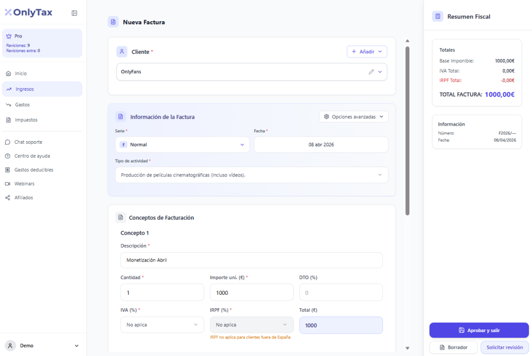Click the pencil edit icon for OnlyFans client
This screenshot has height=356, width=532.
tap(371, 72)
